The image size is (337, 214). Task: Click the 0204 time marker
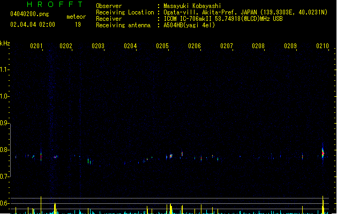coord(130,46)
